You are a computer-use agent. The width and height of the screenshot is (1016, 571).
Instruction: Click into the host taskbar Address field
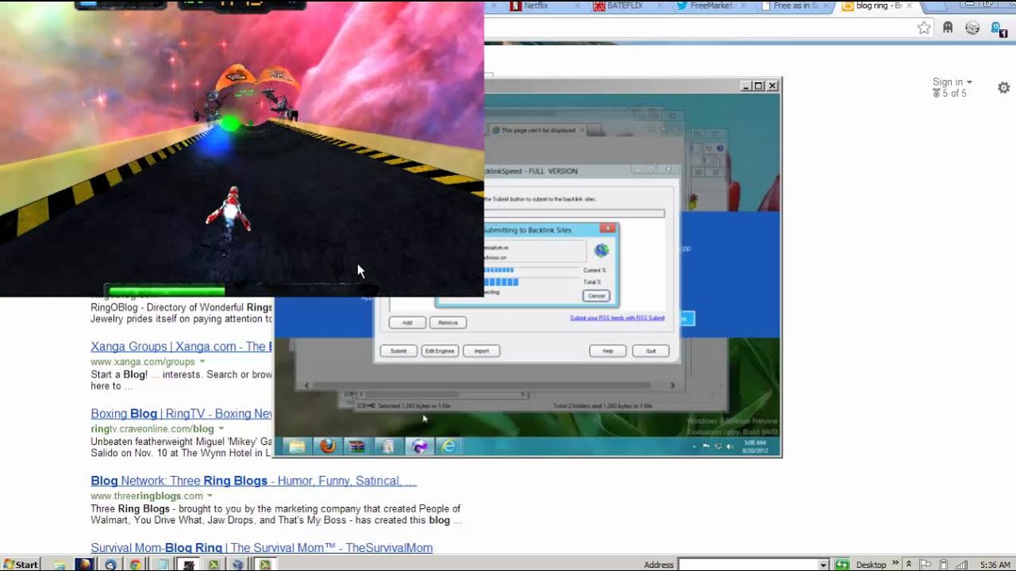pyautogui.click(x=748, y=565)
